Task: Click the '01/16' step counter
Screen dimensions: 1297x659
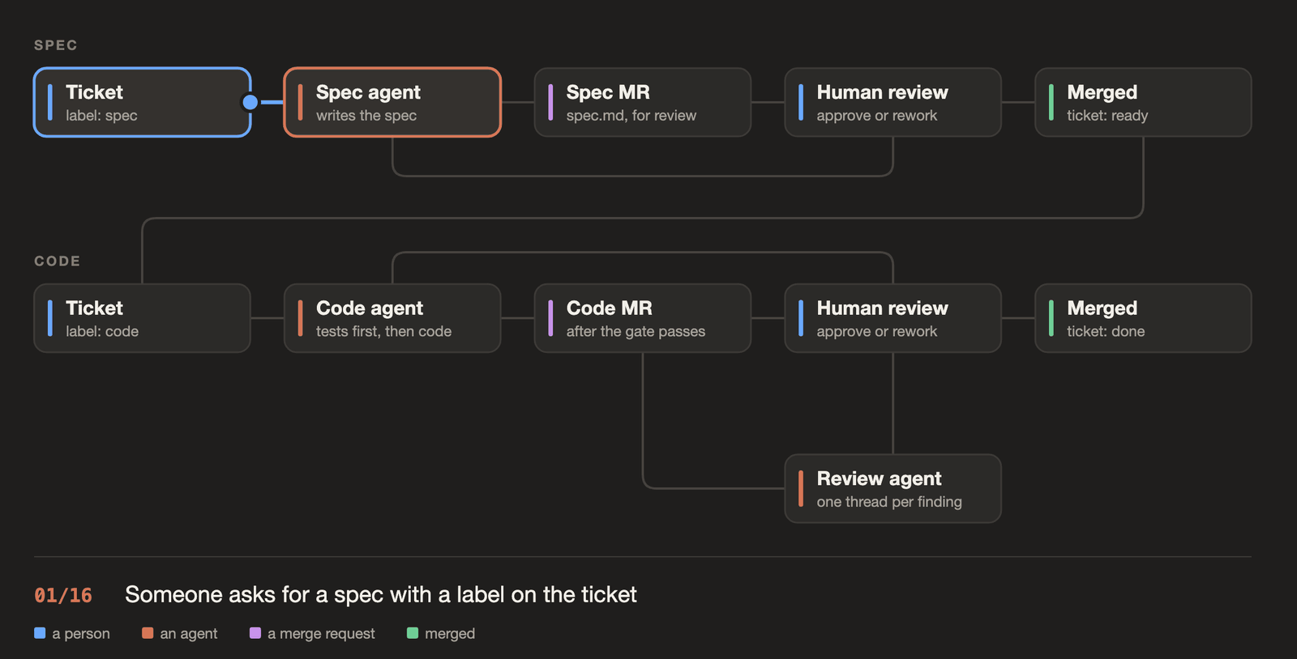Action: pos(63,596)
